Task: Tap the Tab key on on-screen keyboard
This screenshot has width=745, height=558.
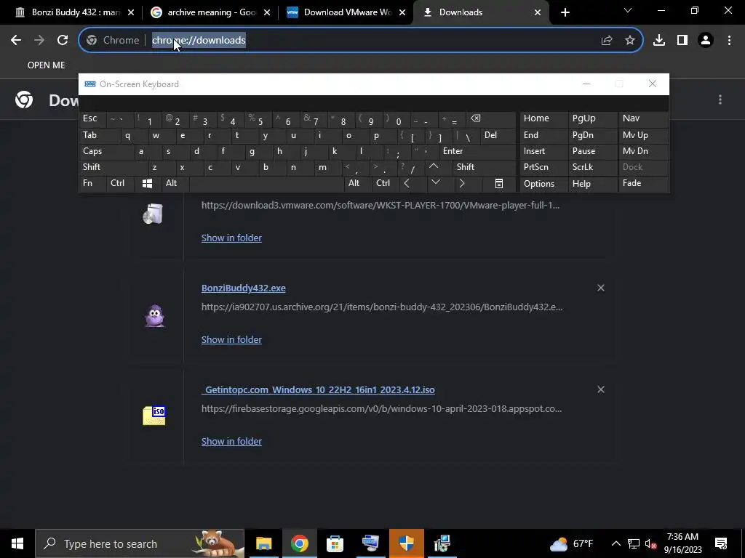Action: click(100, 135)
